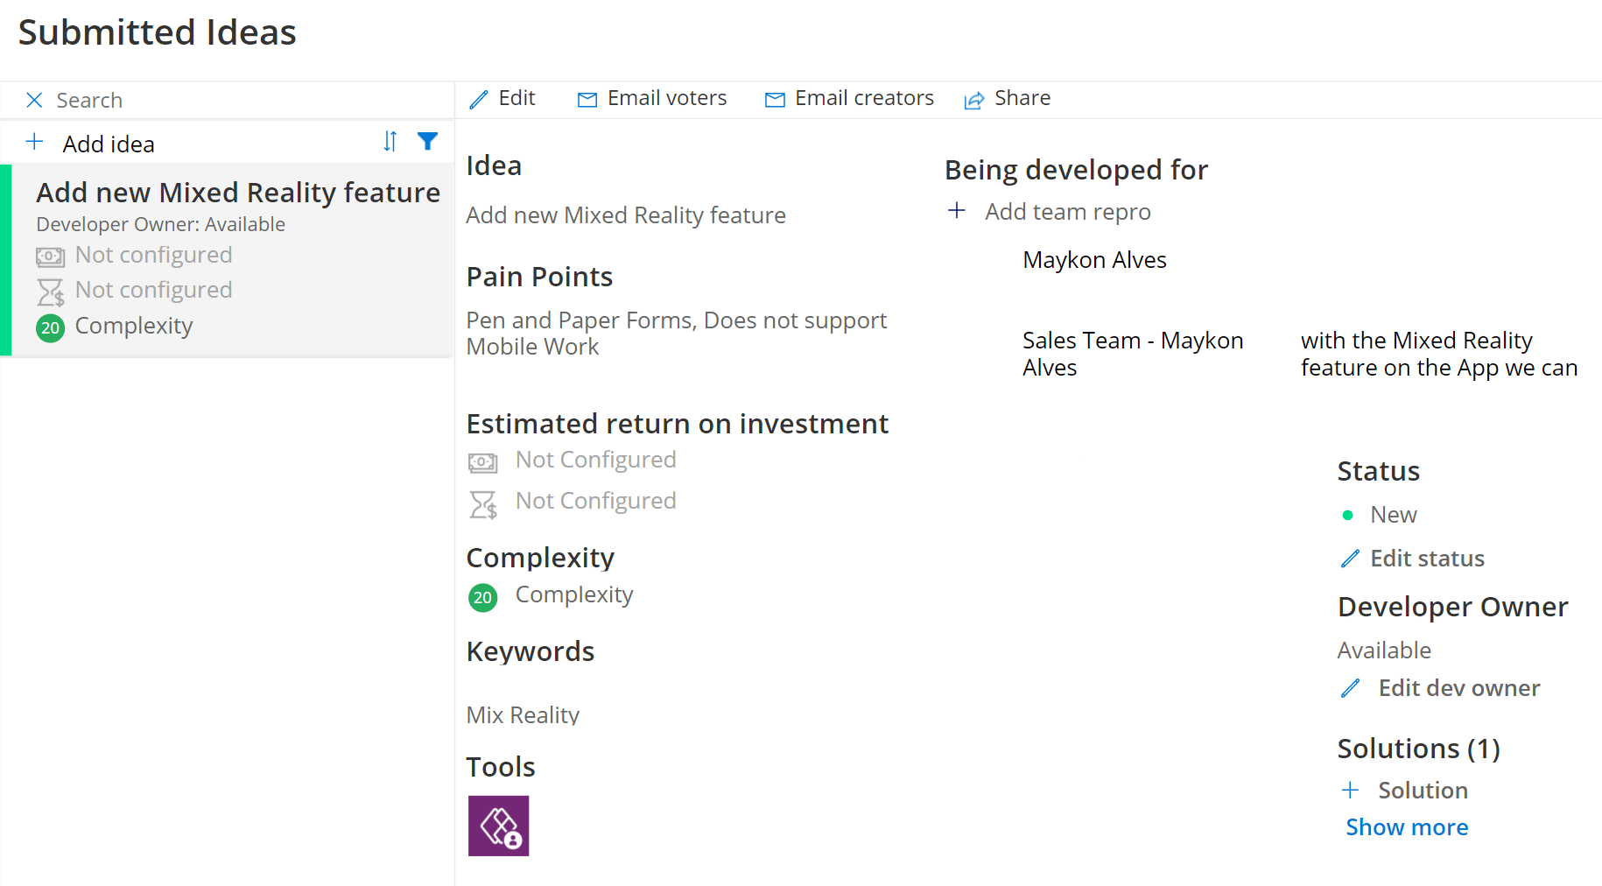Open the filter funnel icon
1602x886 pixels.
tap(427, 142)
